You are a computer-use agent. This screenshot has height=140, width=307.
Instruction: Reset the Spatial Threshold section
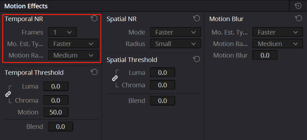point(196,59)
